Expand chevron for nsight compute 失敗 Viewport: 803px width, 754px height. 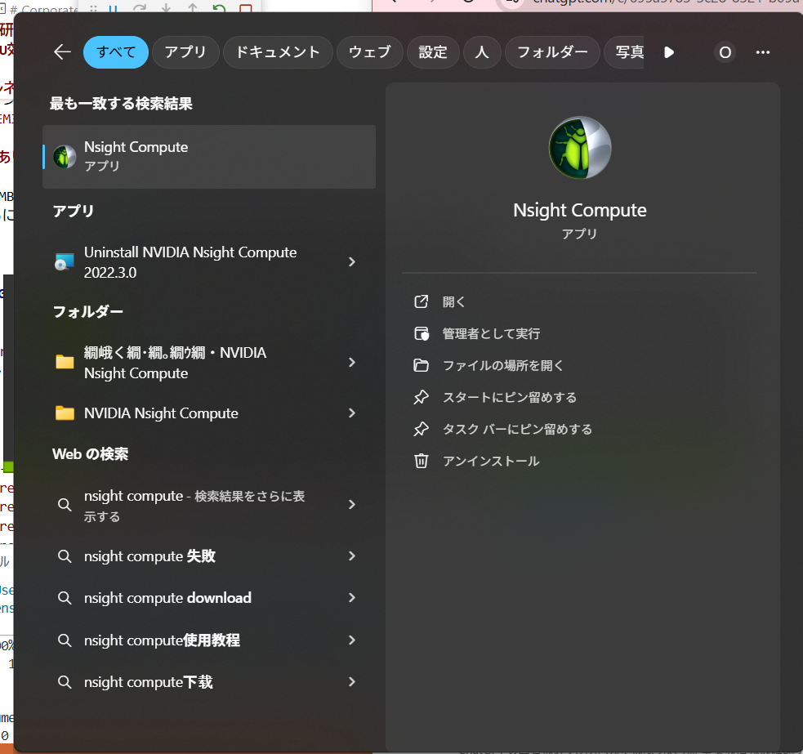[352, 555]
